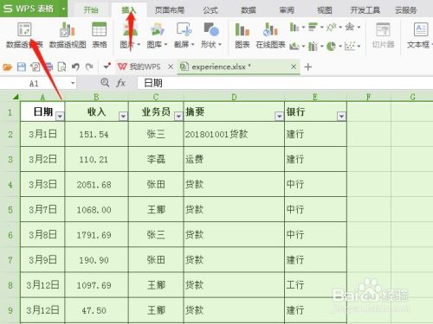Select cell with value 47.50

[x=96, y=310]
